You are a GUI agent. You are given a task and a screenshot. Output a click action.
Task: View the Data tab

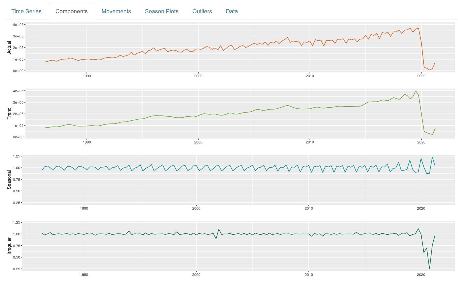tap(232, 11)
